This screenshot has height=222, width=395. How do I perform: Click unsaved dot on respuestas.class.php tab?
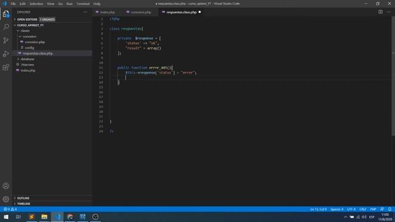[x=199, y=12]
